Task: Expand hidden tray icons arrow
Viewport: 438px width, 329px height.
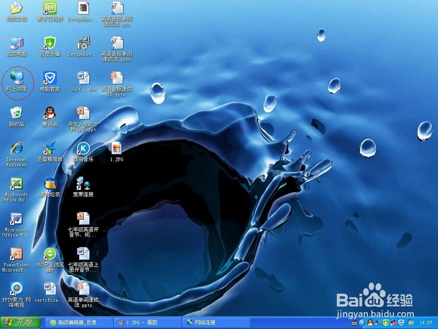Action: coord(363,323)
